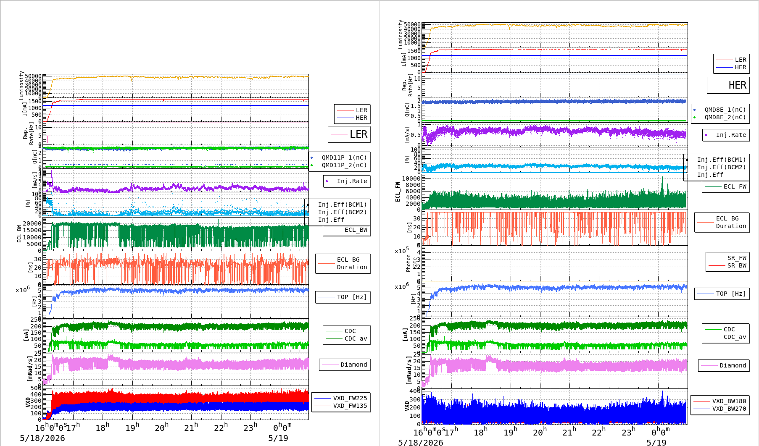
Task: Click the CDC_av legend entry in right plot
Action: click(x=735, y=337)
